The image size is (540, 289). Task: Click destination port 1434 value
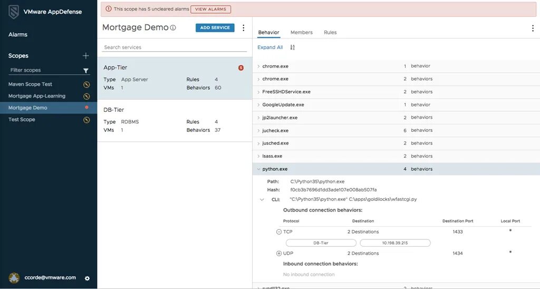coord(458,254)
